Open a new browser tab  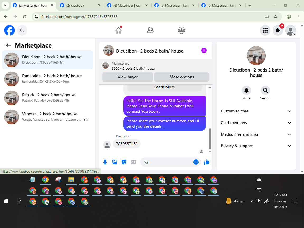point(250,6)
